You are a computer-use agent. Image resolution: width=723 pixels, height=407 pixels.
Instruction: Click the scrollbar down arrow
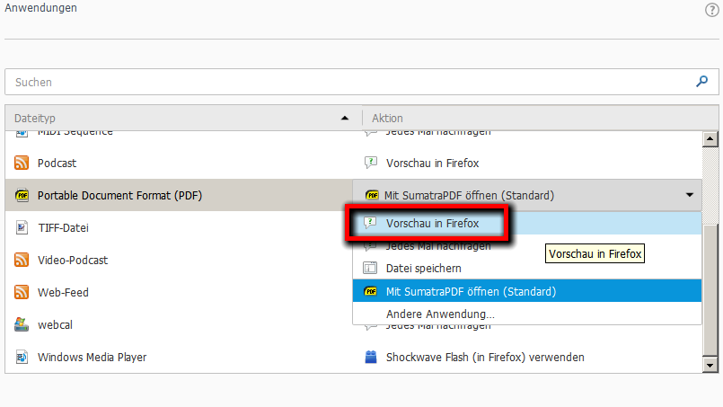(x=710, y=366)
